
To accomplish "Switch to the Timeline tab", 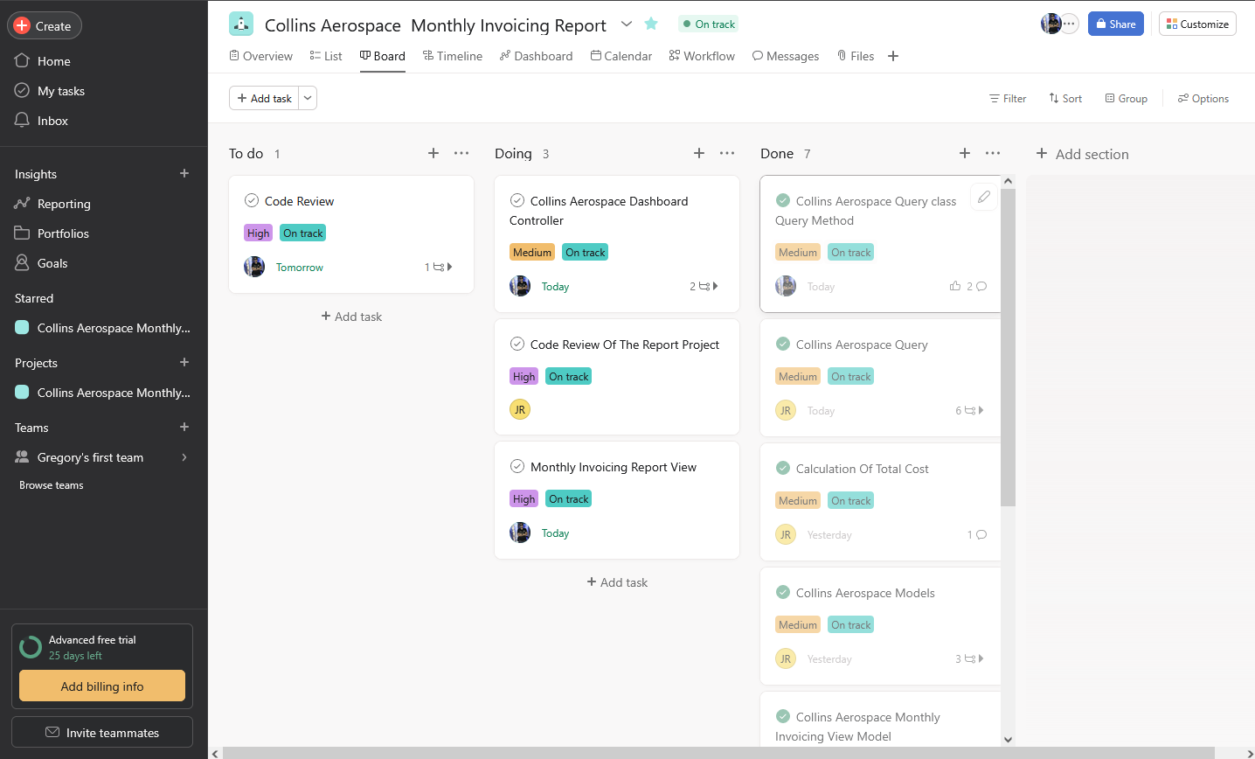I will [453, 56].
